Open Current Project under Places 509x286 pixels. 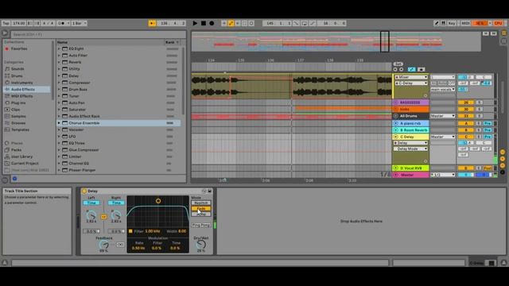tap(25, 164)
